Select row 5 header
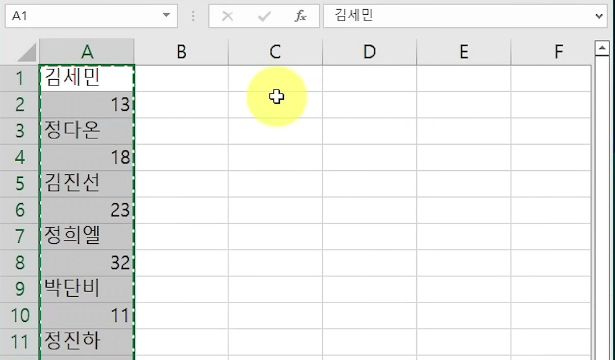The height and width of the screenshot is (360, 615). 19,183
